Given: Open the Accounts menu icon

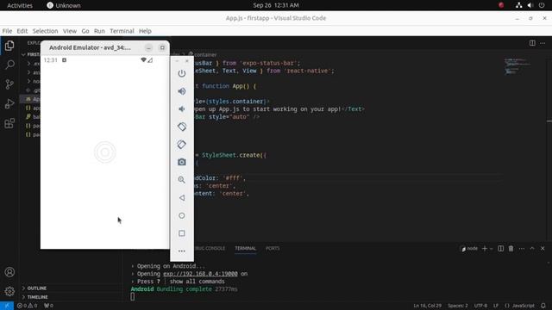Looking at the screenshot, I should [x=9, y=272].
